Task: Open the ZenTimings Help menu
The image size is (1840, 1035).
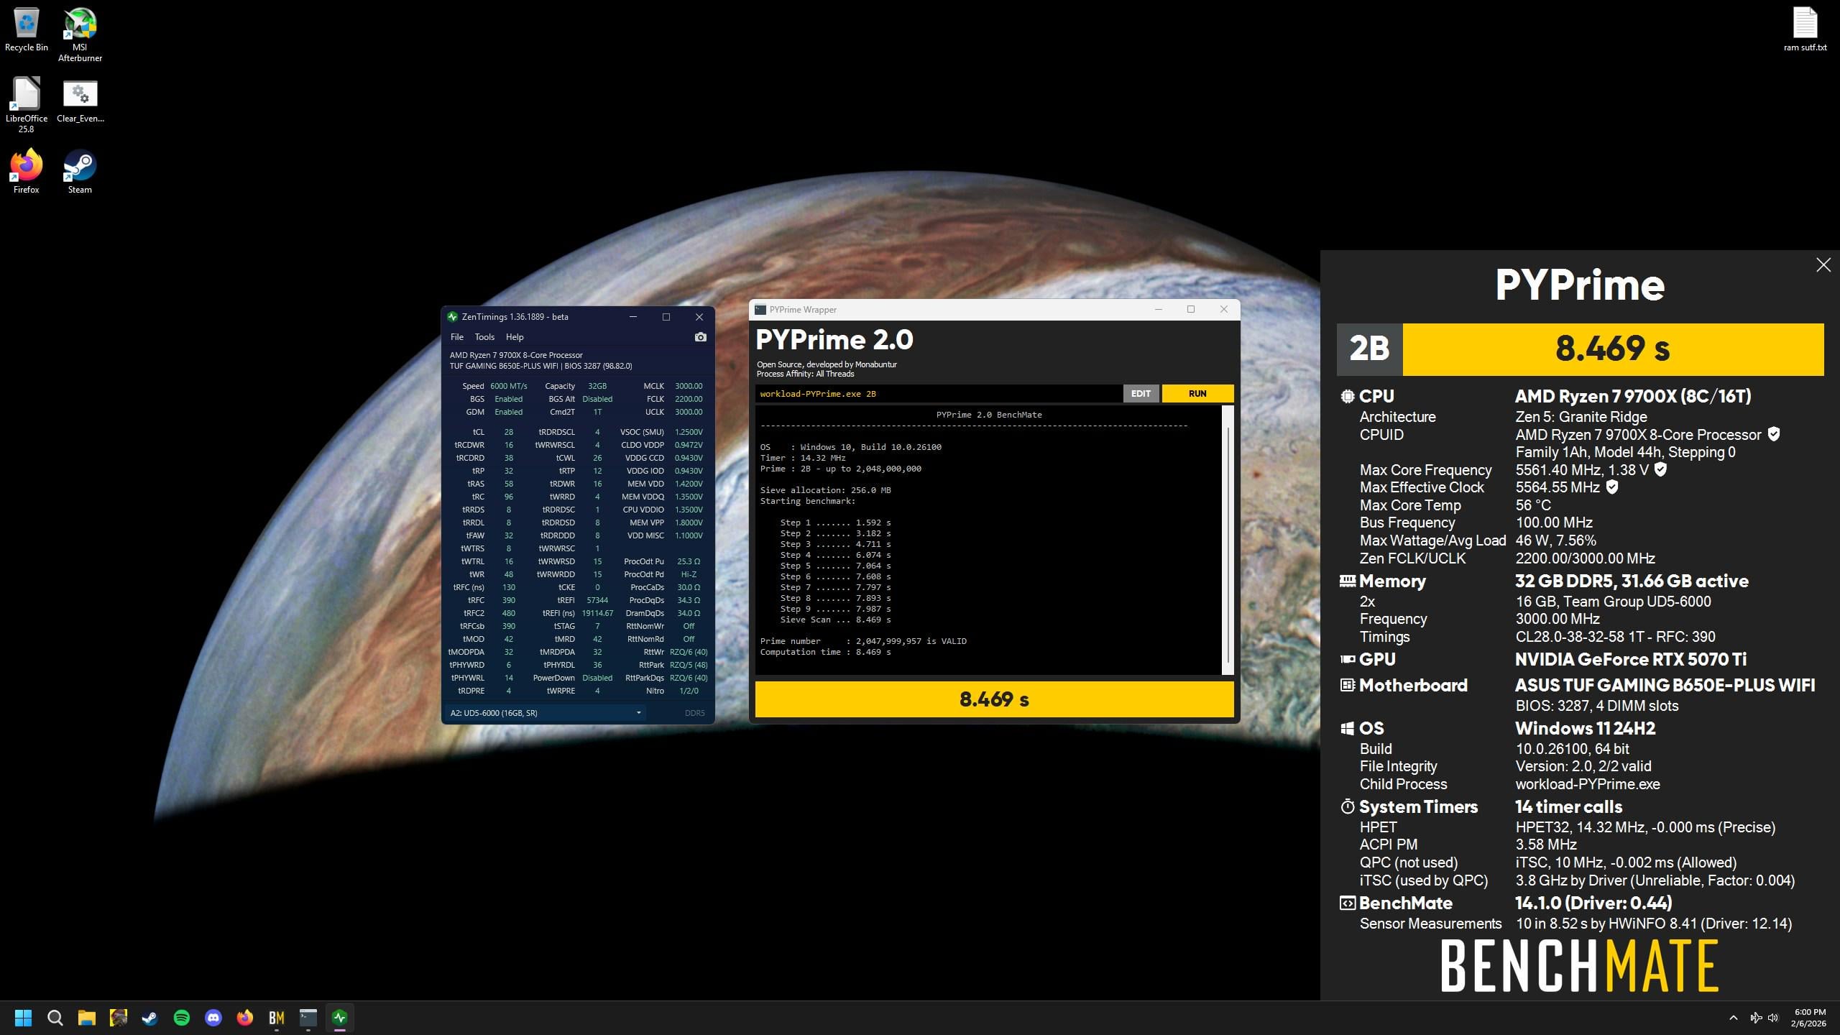Action: tap(515, 337)
